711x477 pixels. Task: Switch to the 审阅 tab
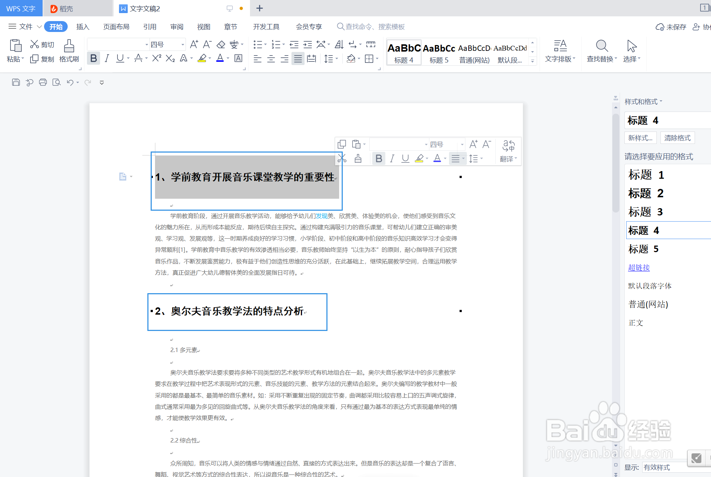point(177,27)
